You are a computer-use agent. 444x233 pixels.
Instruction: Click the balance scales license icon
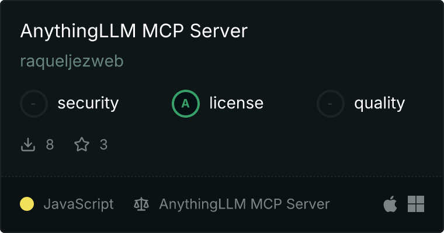pyautogui.click(x=141, y=204)
